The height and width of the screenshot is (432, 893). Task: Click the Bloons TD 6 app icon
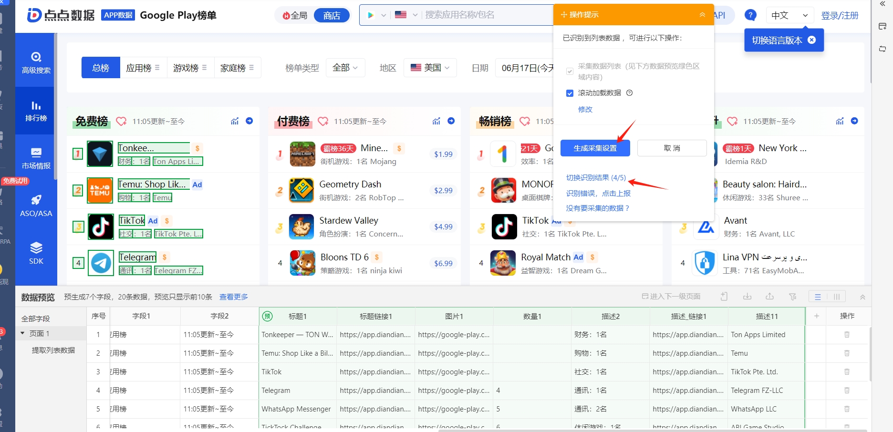tap(302, 263)
